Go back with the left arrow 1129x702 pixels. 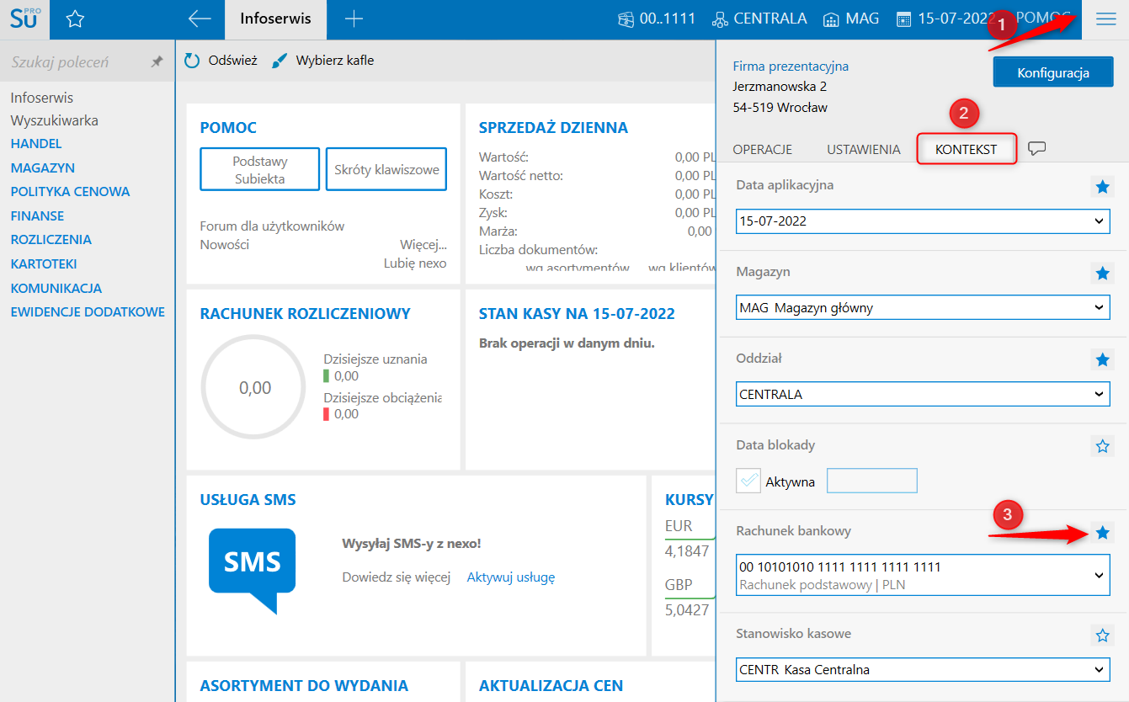(x=200, y=19)
